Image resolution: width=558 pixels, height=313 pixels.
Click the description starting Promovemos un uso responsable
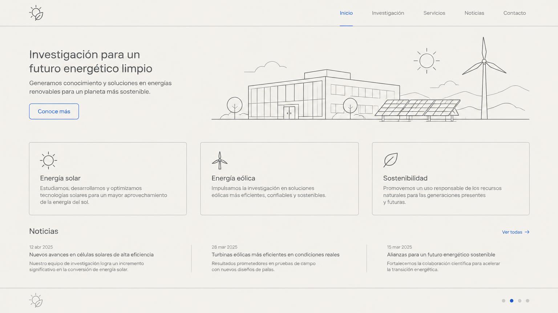coord(442,195)
